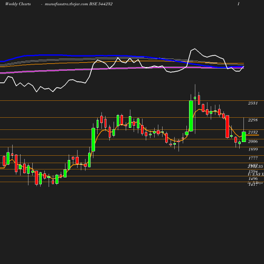Click the 1777 price level label
The image size is (264, 264).
tap(253, 158)
